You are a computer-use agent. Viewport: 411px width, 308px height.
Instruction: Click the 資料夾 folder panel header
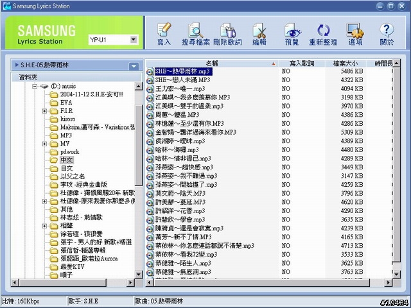pyautogui.click(x=76, y=77)
